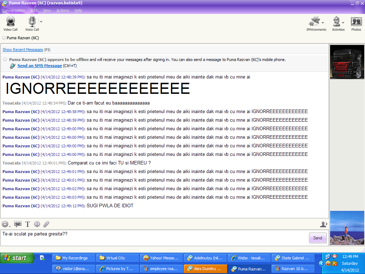365x274 pixels.
Task: Open My Recordings taskbar folder
Action: coord(74,258)
